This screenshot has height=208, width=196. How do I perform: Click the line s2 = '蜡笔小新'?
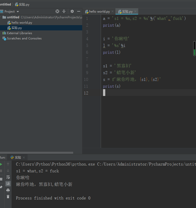tap(119, 73)
